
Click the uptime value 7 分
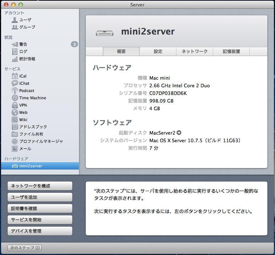(x=154, y=148)
